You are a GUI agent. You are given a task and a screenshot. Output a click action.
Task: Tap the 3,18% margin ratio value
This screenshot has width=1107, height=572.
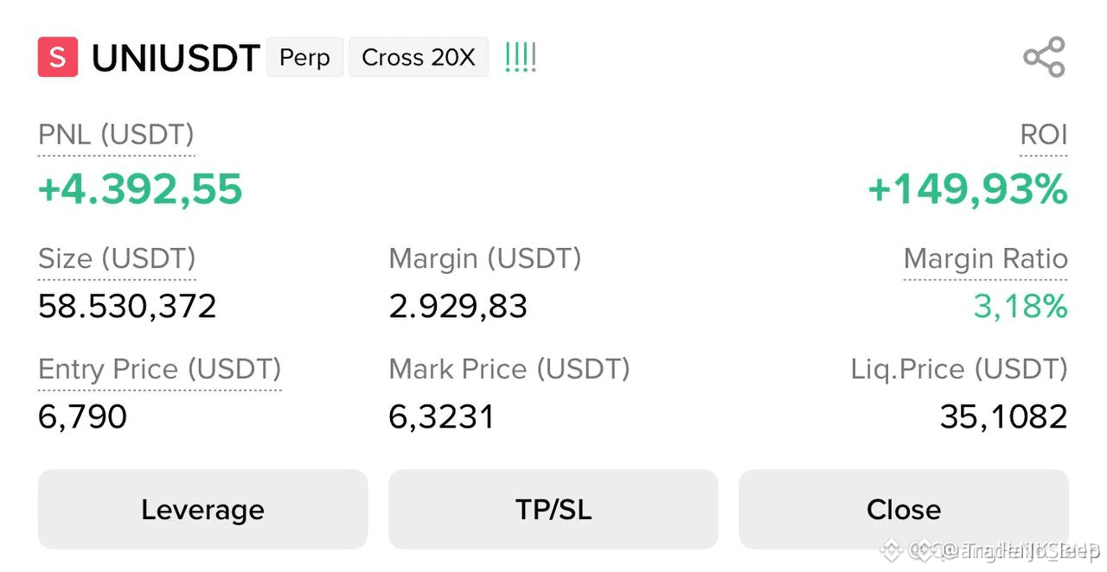(1021, 307)
